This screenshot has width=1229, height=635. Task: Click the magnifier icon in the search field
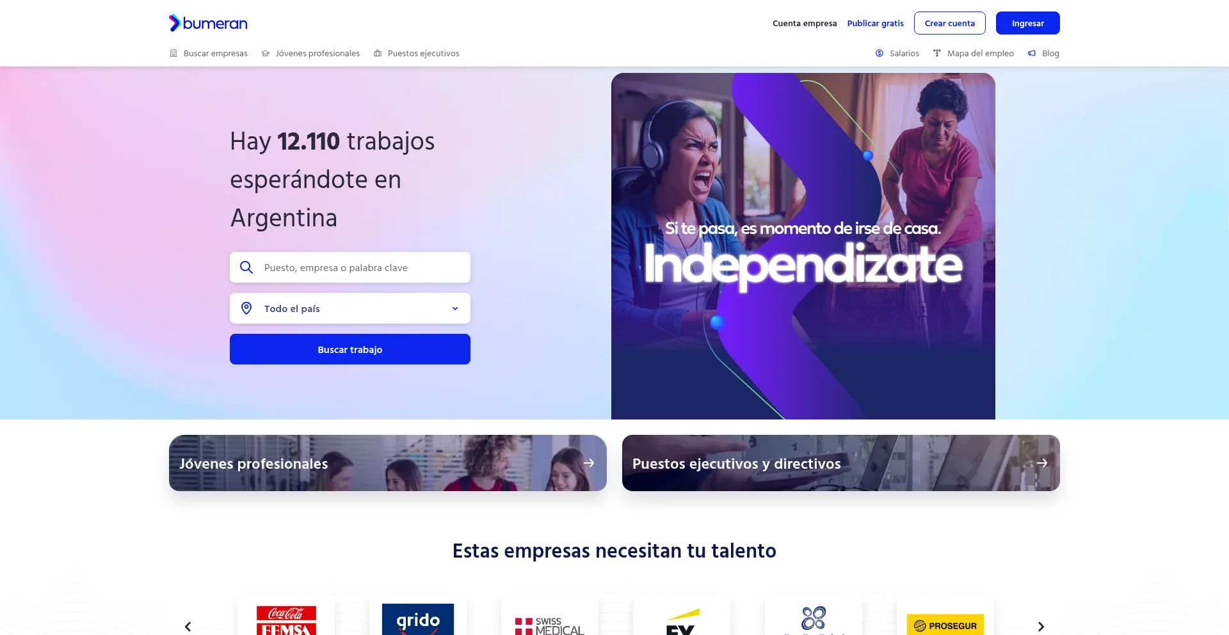pyautogui.click(x=246, y=267)
